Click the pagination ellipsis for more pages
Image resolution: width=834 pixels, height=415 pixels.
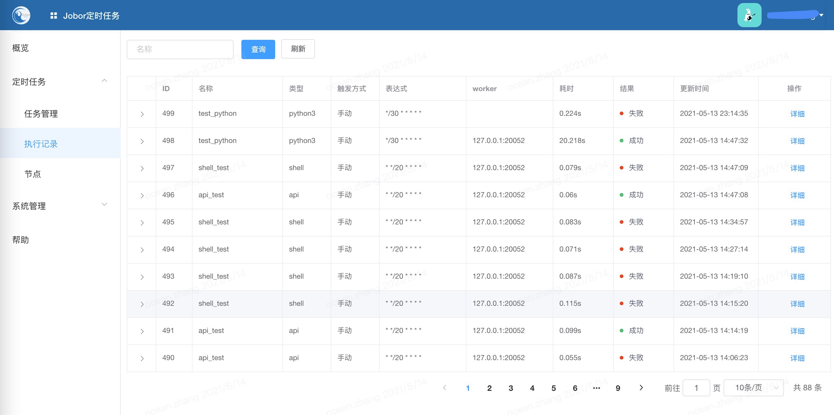pyautogui.click(x=596, y=388)
